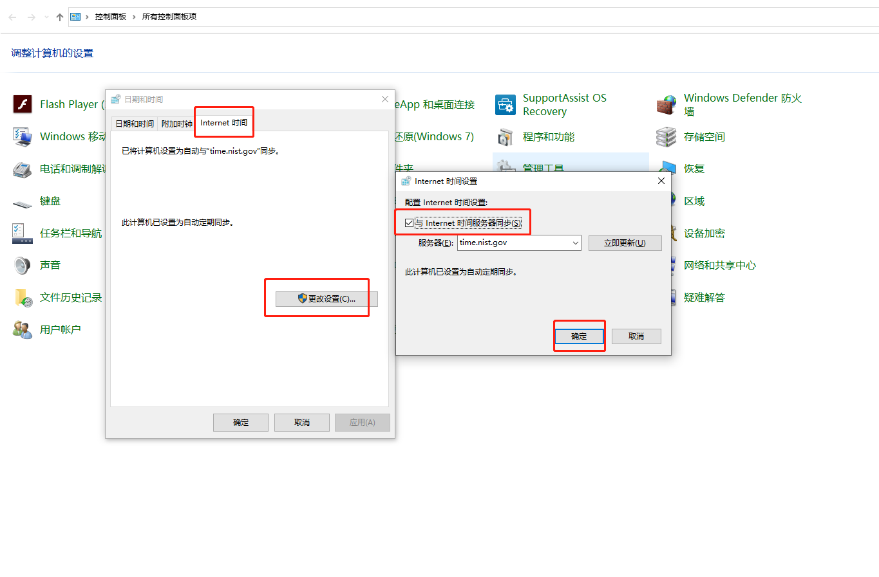Switch to the 日期和时间 tab
This screenshot has height=577, width=879.
[135, 124]
